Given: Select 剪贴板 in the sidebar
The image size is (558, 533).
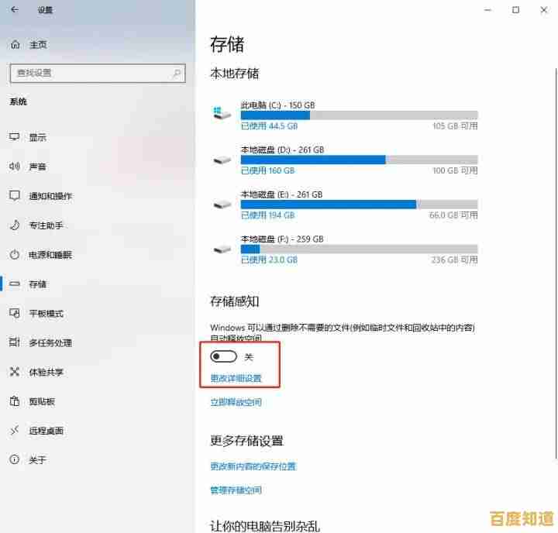Looking at the screenshot, I should tap(41, 401).
